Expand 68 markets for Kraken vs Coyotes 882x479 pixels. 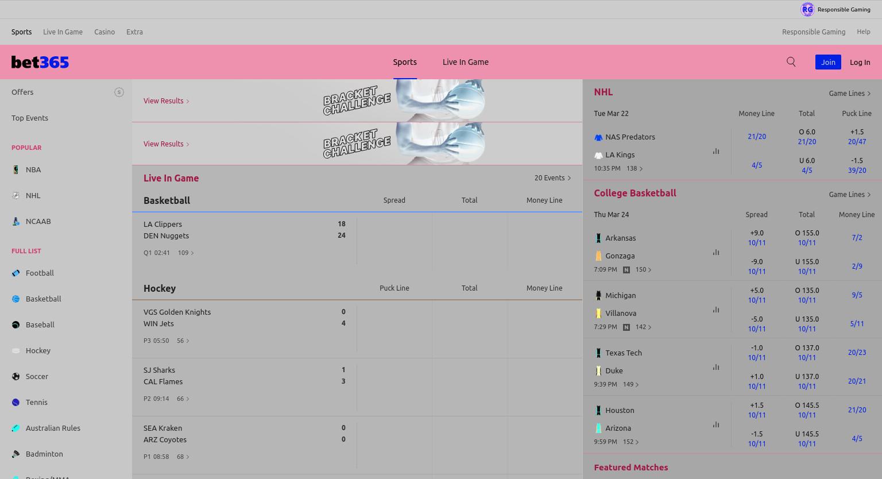pyautogui.click(x=183, y=457)
